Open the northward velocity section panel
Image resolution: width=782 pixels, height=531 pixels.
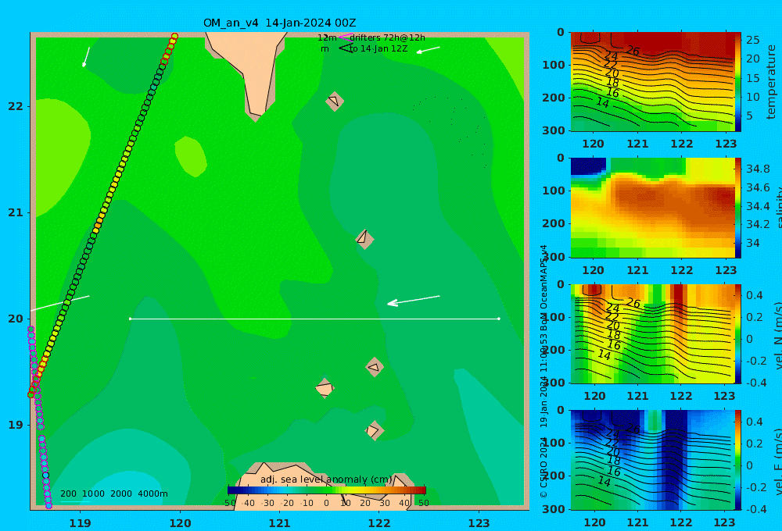pyautogui.click(x=652, y=333)
